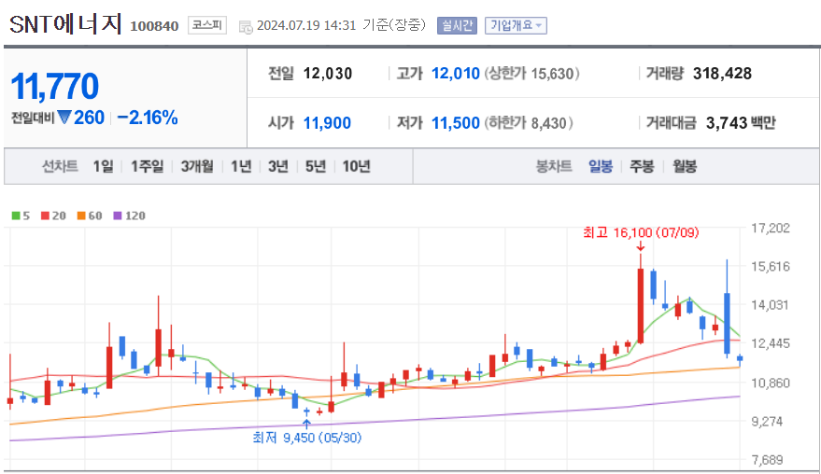Click the 최저 9,450 (05/30) chart marker
Image resolution: width=821 pixels, height=474 pixels.
click(307, 438)
